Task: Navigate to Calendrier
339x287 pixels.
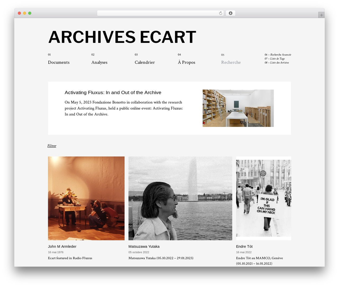Action: pyautogui.click(x=145, y=62)
